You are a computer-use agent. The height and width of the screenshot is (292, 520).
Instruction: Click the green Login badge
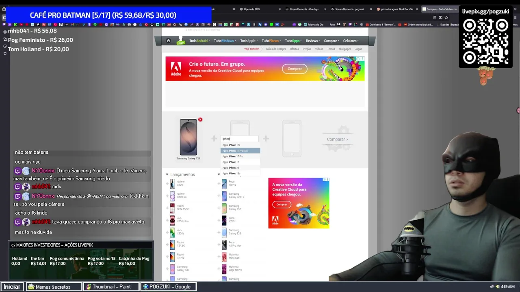[x=181, y=43]
